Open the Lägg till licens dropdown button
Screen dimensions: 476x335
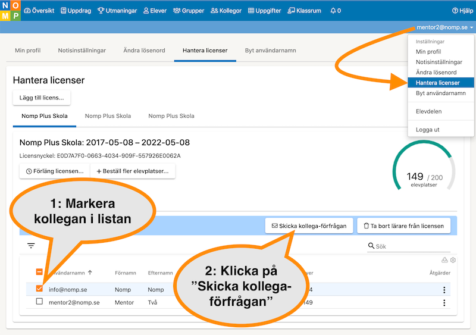tap(41, 98)
